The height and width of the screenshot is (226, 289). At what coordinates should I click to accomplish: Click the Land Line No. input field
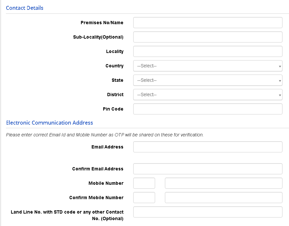pyautogui.click(x=208, y=212)
